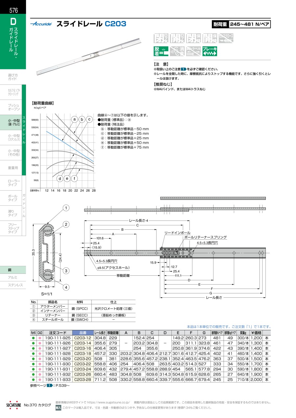Click the pink CAD dot for C203-28
The width and height of the screenshot is (296, 418).
click(40, 380)
